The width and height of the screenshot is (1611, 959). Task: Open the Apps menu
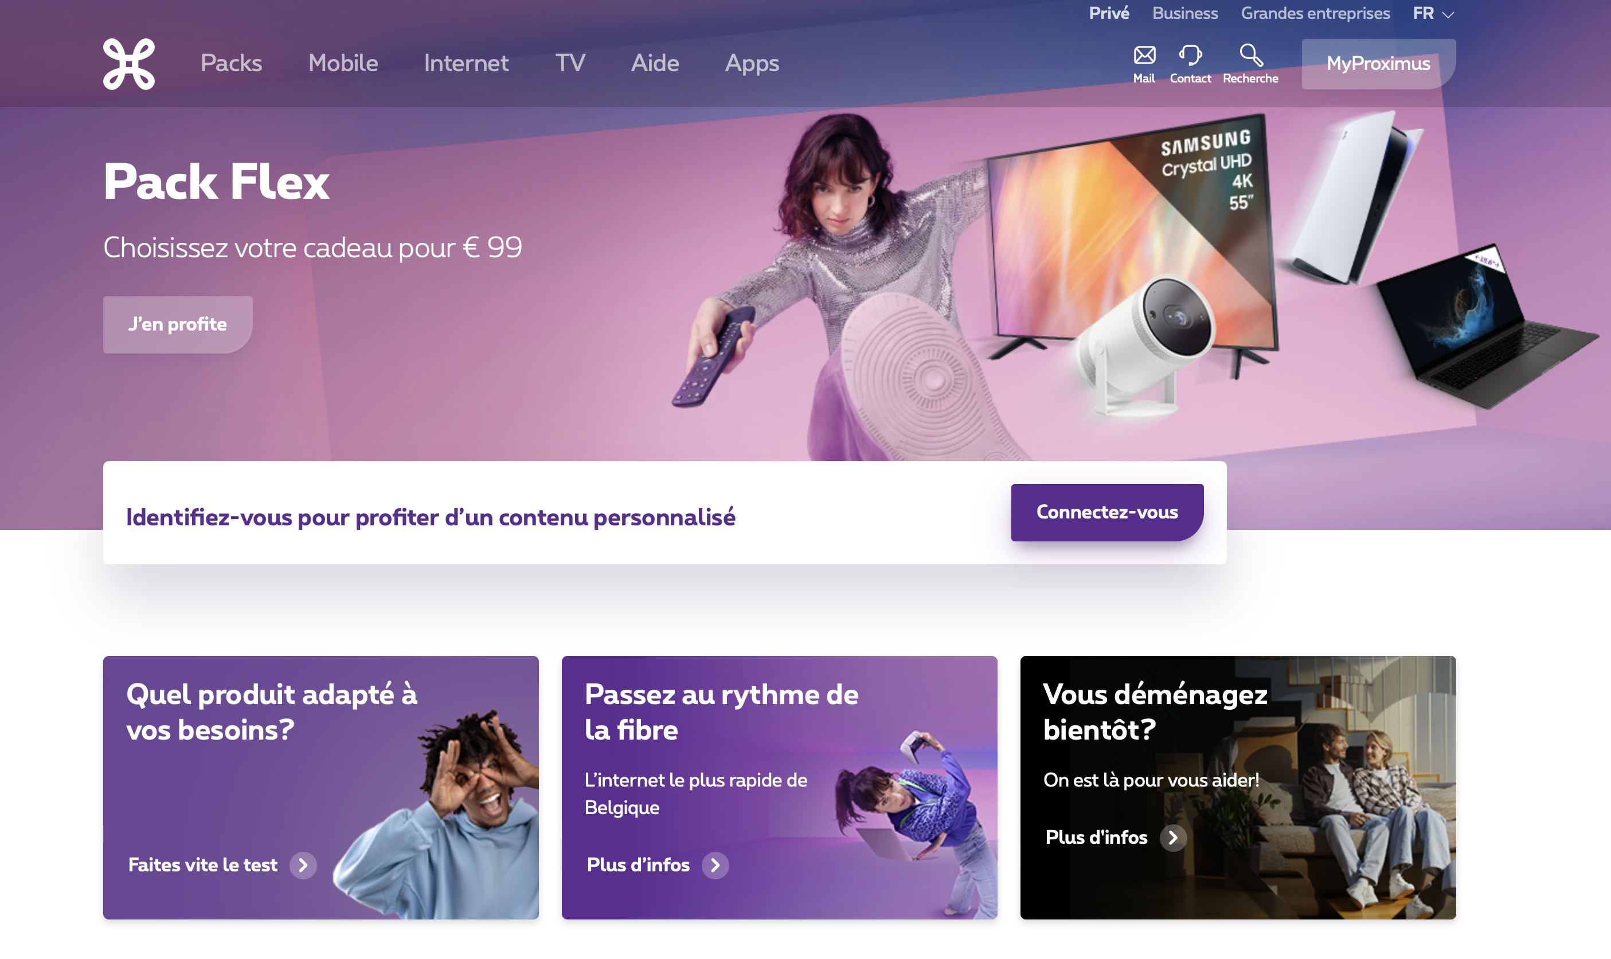pos(752,64)
